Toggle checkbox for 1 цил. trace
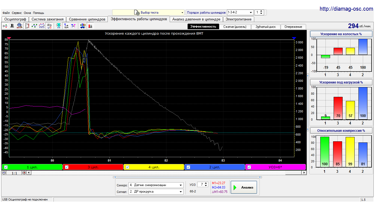Image resolution: width=377 pixels, height=203 pixels. (x=6, y=167)
